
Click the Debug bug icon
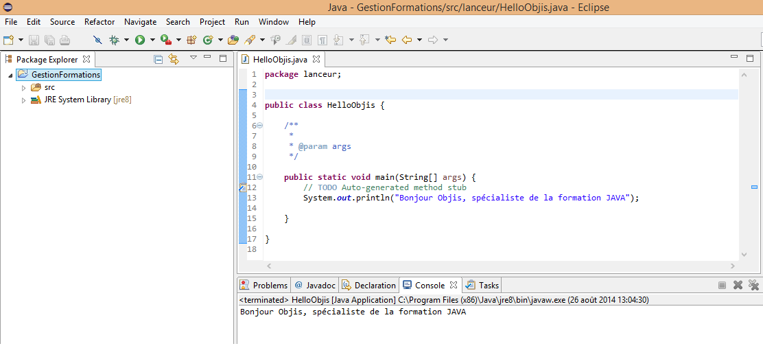[x=114, y=40]
